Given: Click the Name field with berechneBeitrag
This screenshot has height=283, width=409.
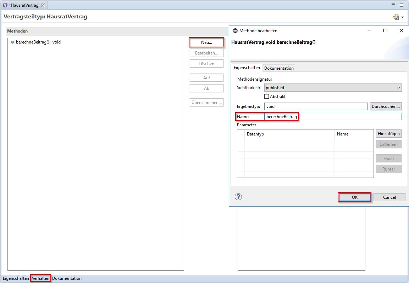Looking at the screenshot, I should coord(333,117).
